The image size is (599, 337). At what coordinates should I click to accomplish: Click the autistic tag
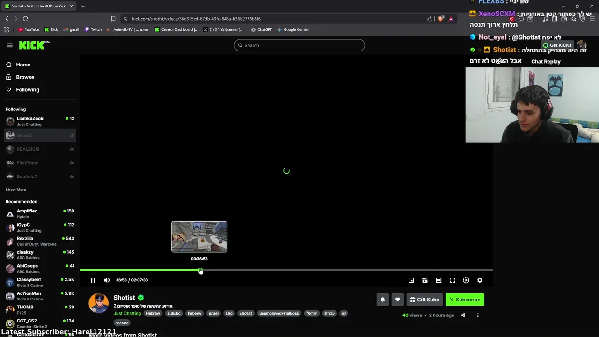tap(174, 313)
